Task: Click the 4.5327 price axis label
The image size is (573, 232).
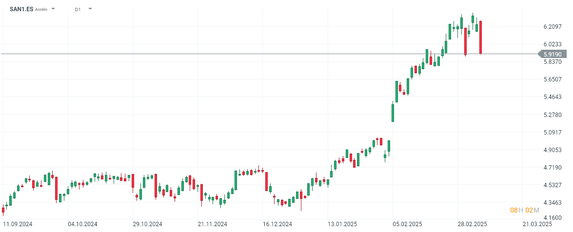Action: pyautogui.click(x=552, y=185)
